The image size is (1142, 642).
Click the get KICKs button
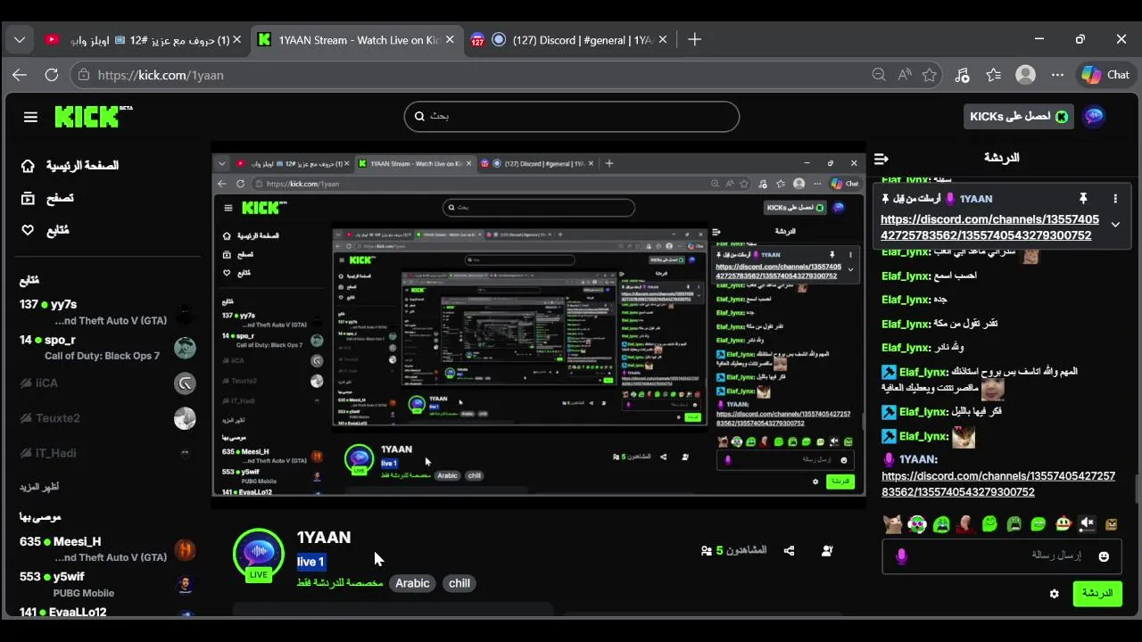pyautogui.click(x=1019, y=116)
